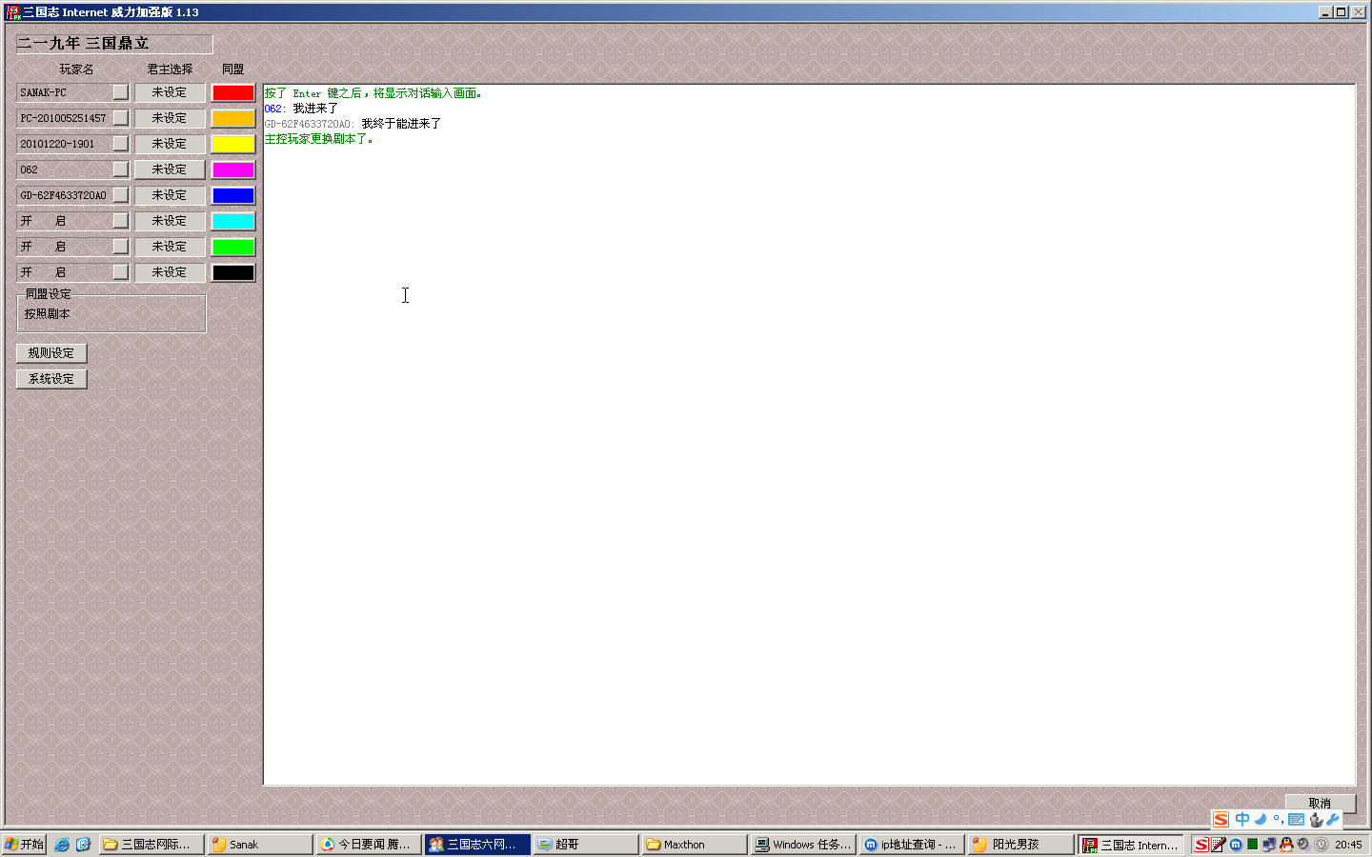Switch to 今日要闻 腾讯 taskbar window
This screenshot has height=857, width=1372.
pyautogui.click(x=369, y=845)
